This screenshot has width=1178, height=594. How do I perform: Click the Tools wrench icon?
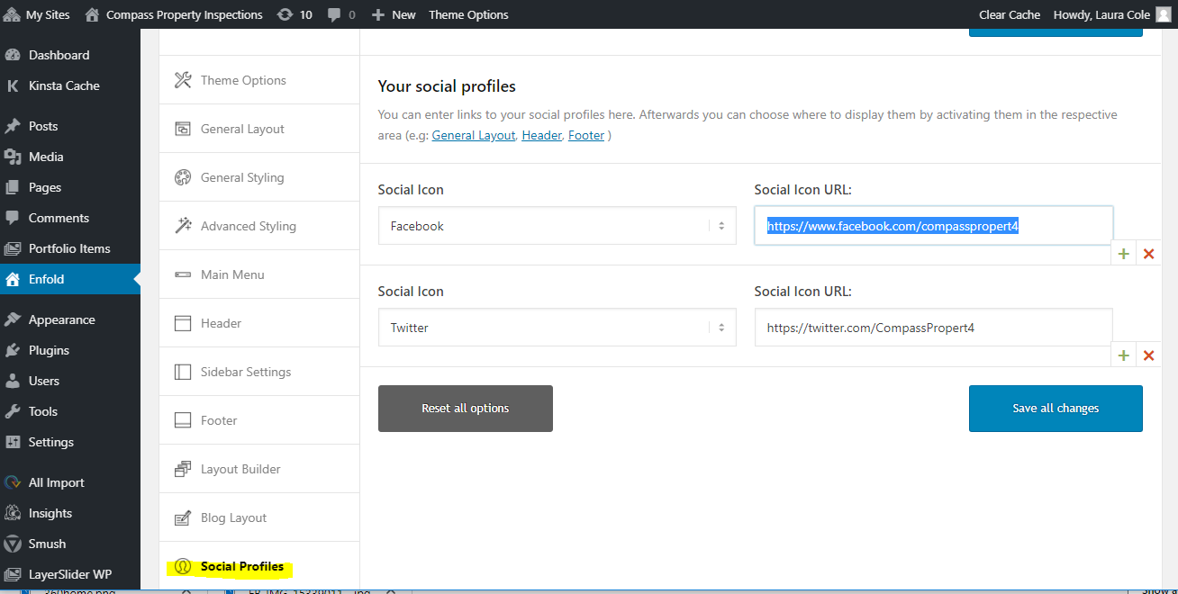13,411
